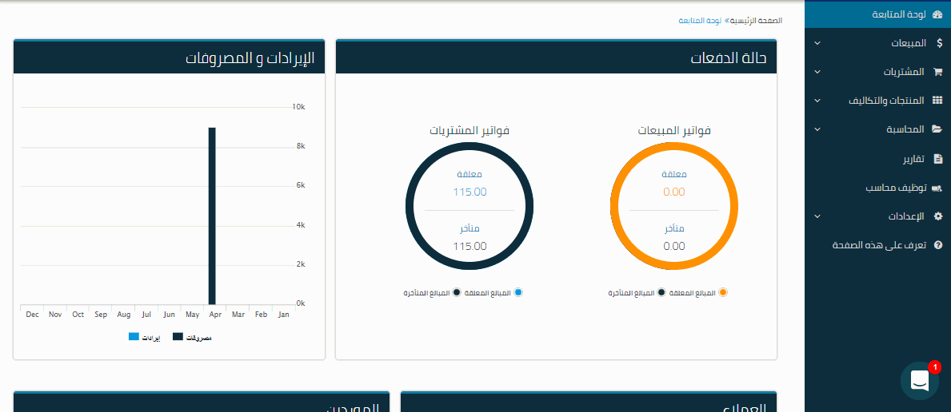Image resolution: width=951 pixels, height=412 pixels.
Task: Toggle blue المبالغ المعلقة legend for purchase invoices
Action: (518, 293)
